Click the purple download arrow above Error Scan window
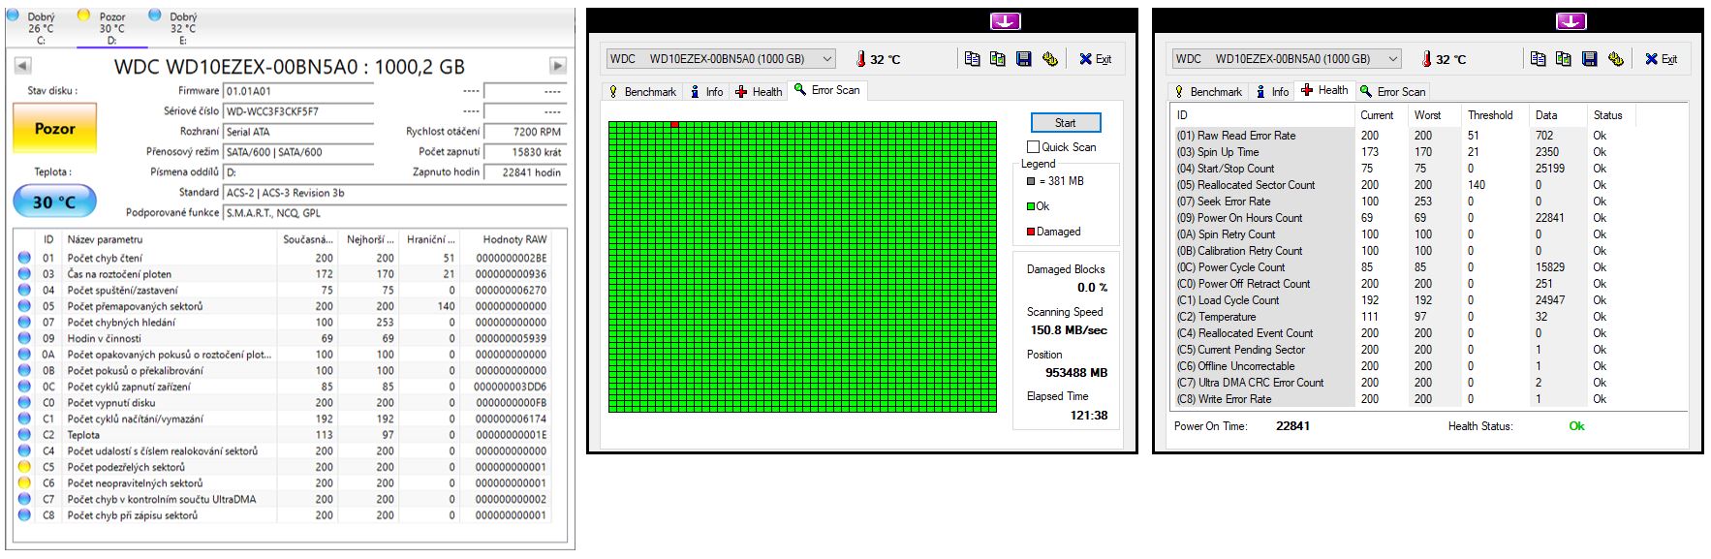The width and height of the screenshot is (1711, 559). 1005,21
